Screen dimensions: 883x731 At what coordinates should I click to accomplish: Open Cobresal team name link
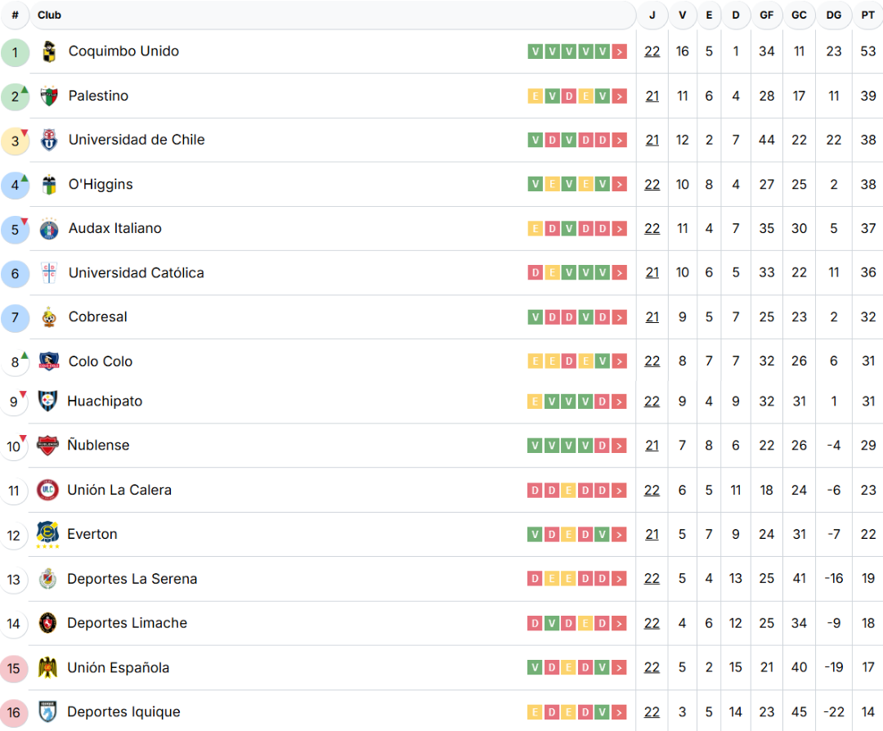(x=98, y=317)
